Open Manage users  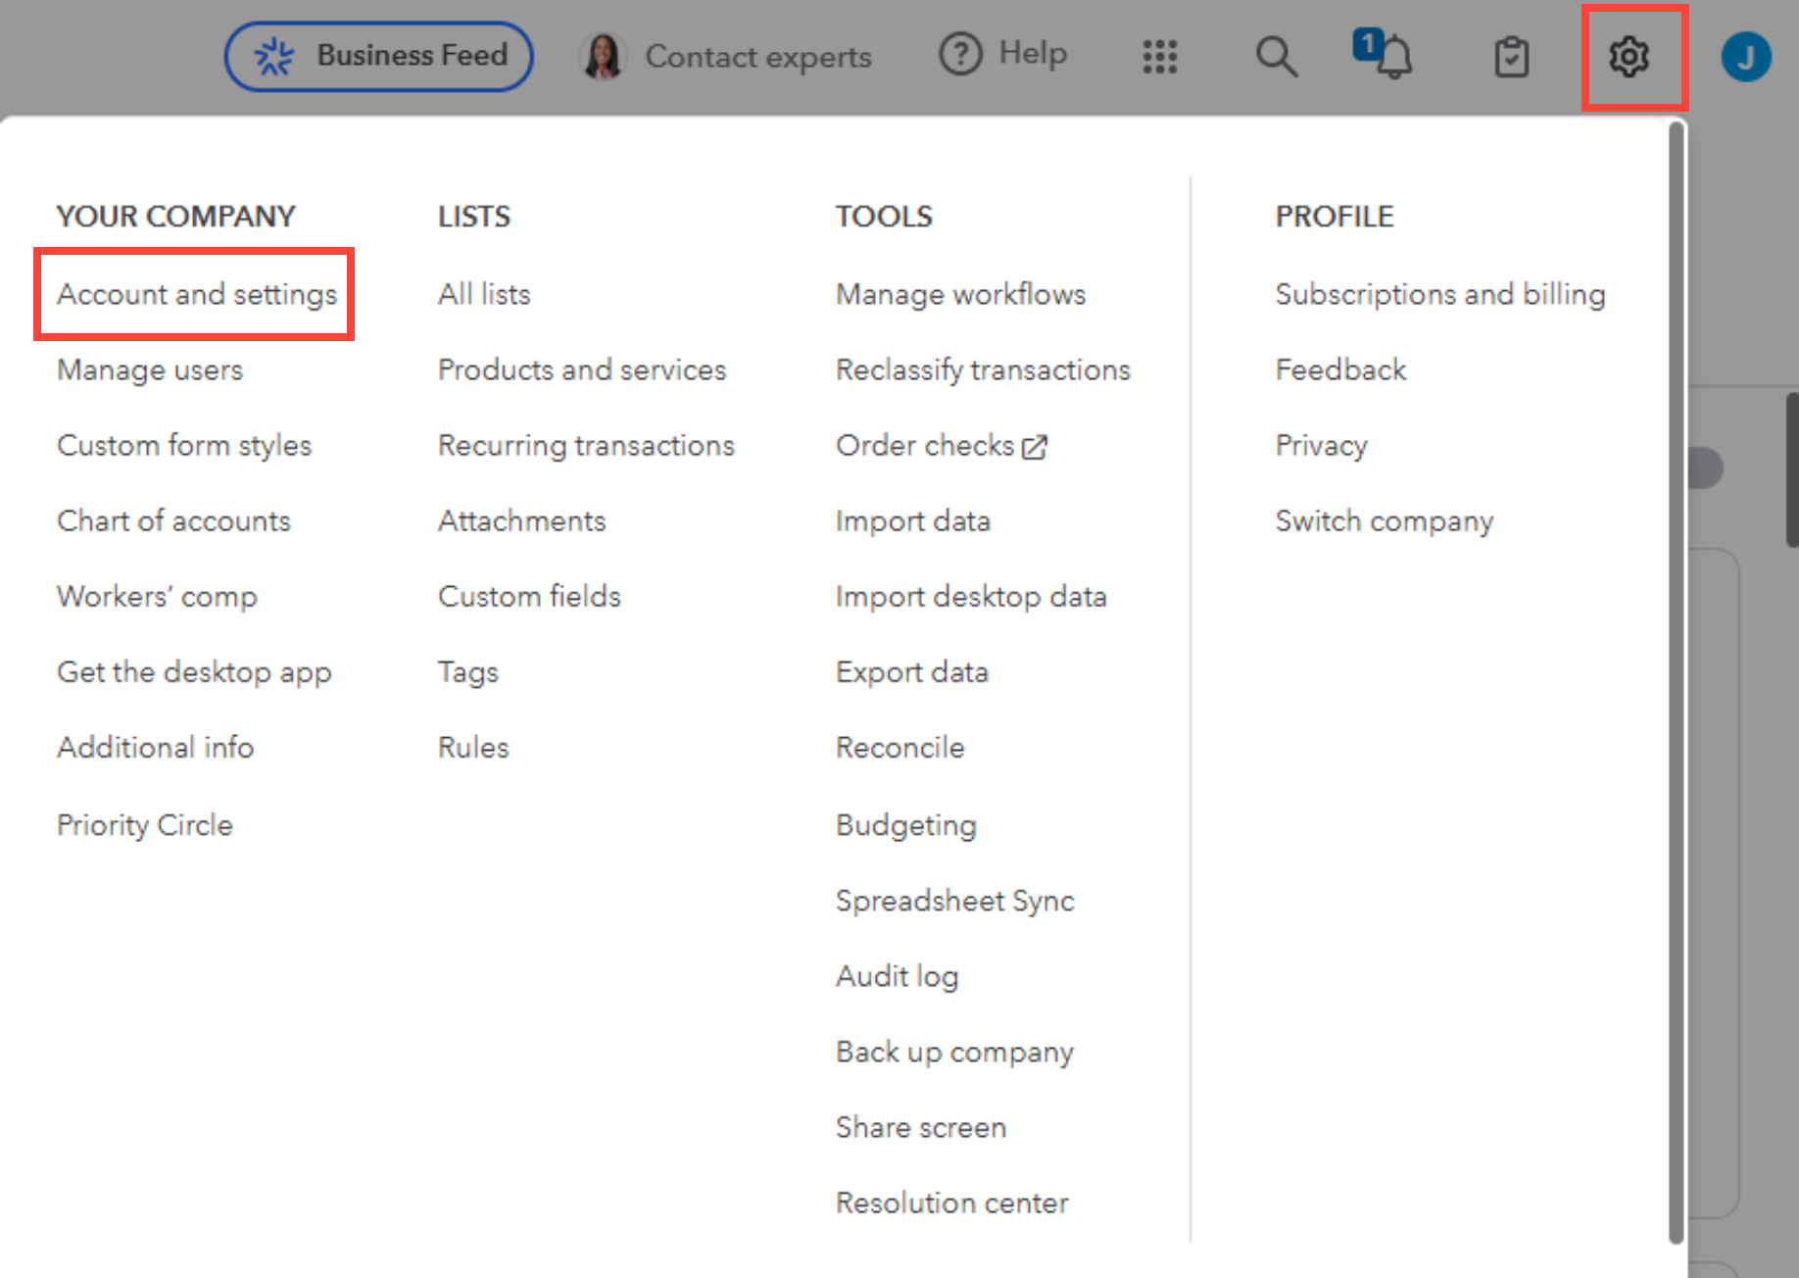click(150, 369)
